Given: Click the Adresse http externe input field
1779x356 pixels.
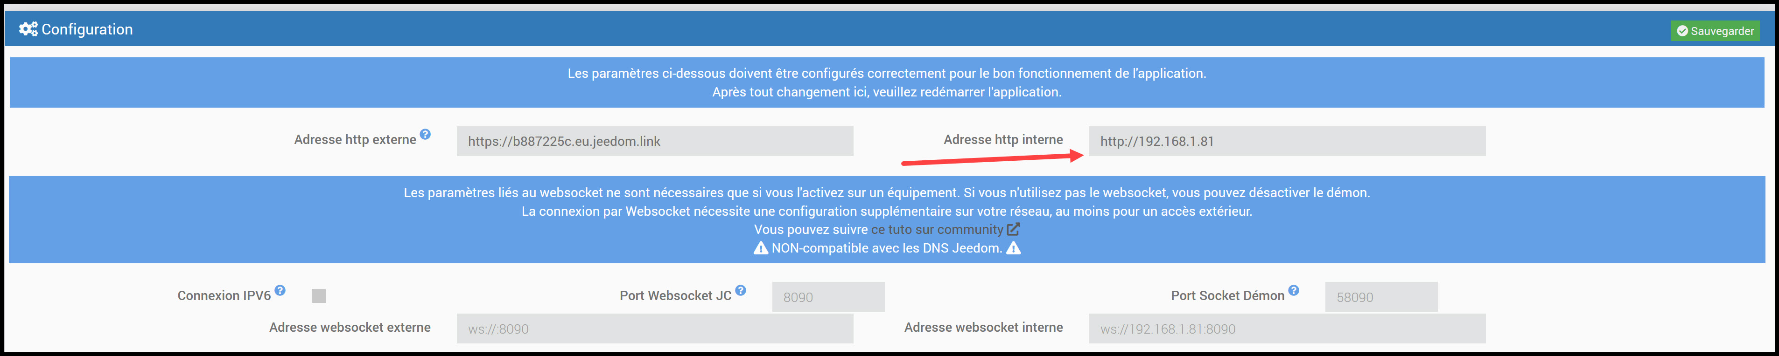Looking at the screenshot, I should [x=654, y=142].
